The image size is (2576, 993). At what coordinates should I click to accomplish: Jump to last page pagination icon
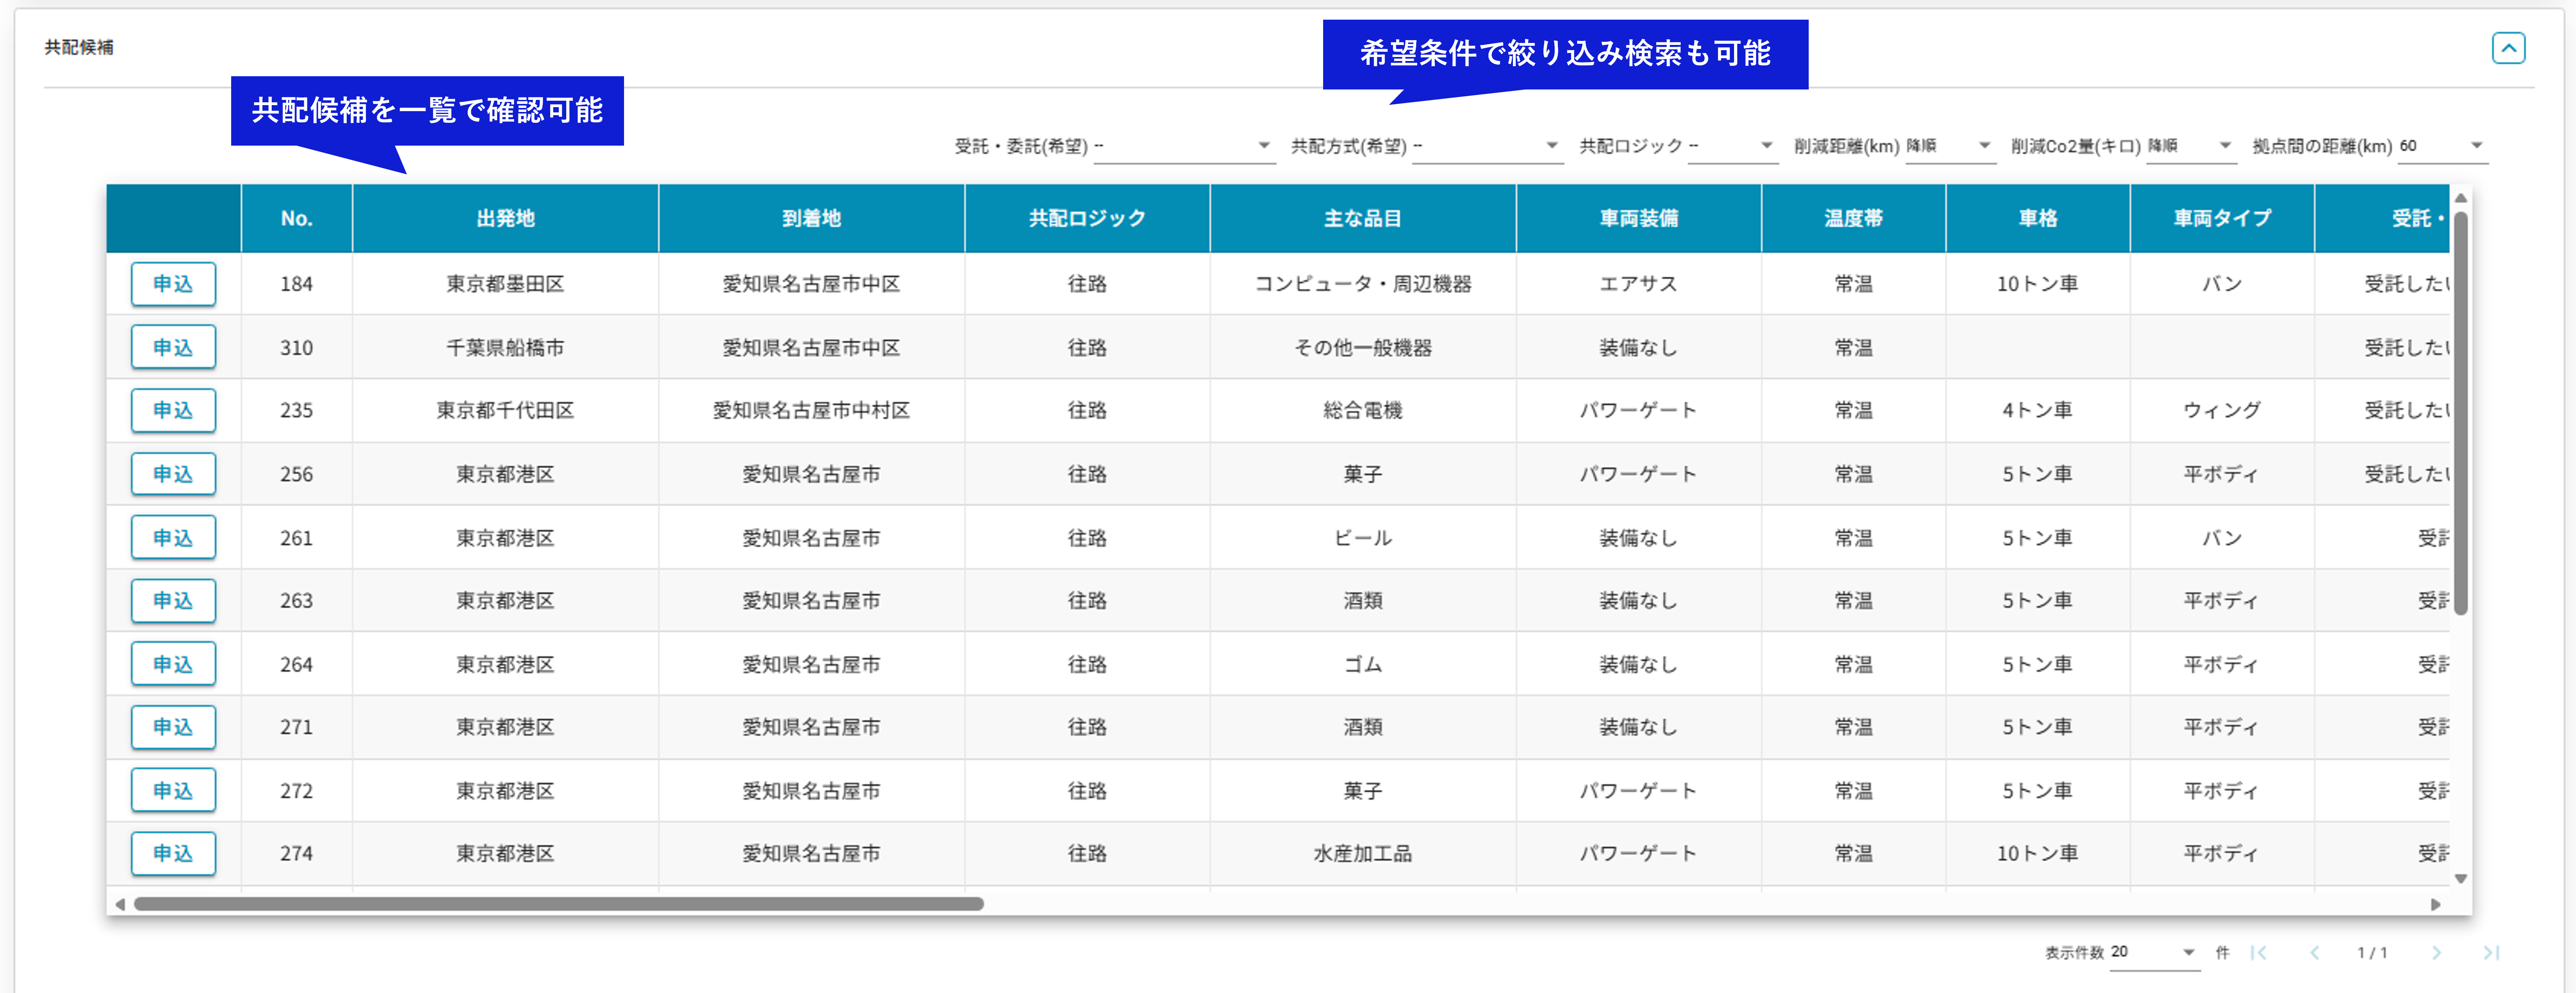(x=2490, y=952)
